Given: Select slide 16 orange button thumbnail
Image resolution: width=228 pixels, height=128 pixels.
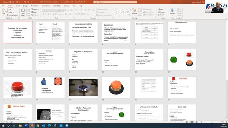Looking at the screenshot, I should click(x=116, y=87).
